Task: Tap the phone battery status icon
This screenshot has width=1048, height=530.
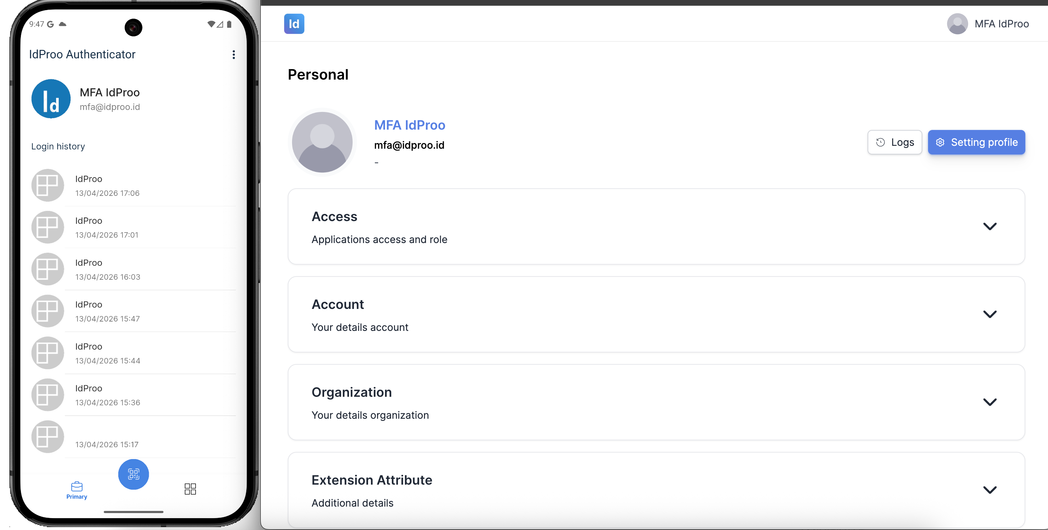Action: coord(229,24)
